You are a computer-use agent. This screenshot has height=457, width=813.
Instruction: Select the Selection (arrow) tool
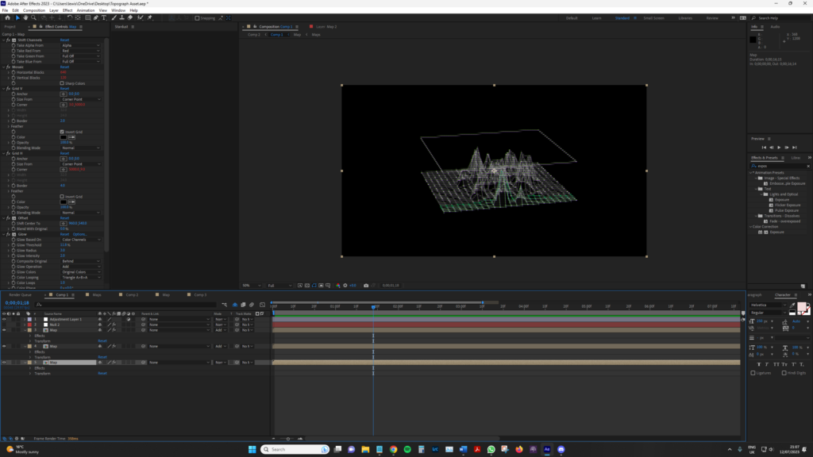[x=17, y=17]
